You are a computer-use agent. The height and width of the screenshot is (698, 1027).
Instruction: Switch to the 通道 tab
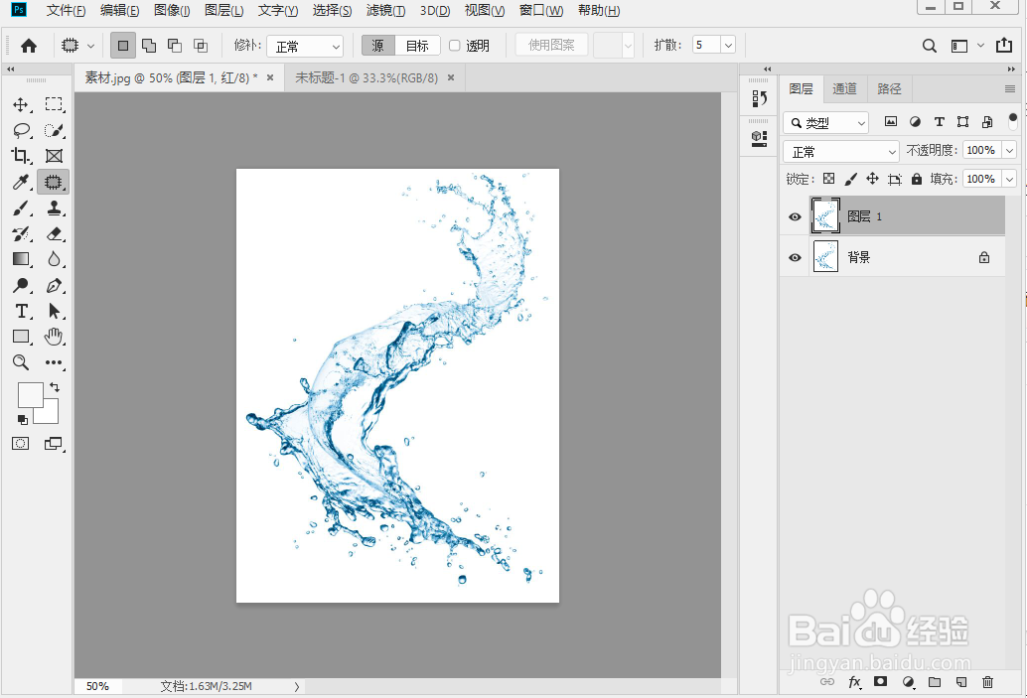pos(844,89)
